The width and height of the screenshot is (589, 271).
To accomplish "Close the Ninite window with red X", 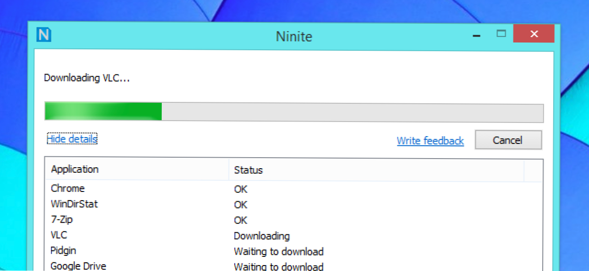I will pos(534,34).
